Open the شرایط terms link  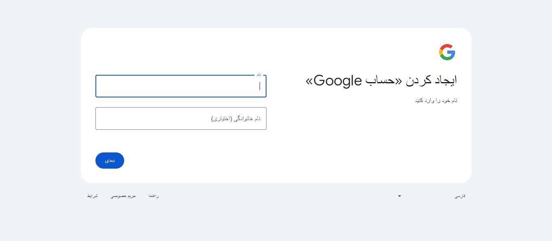click(x=92, y=196)
